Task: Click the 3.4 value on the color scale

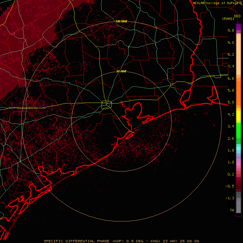Action: [x=231, y=126]
